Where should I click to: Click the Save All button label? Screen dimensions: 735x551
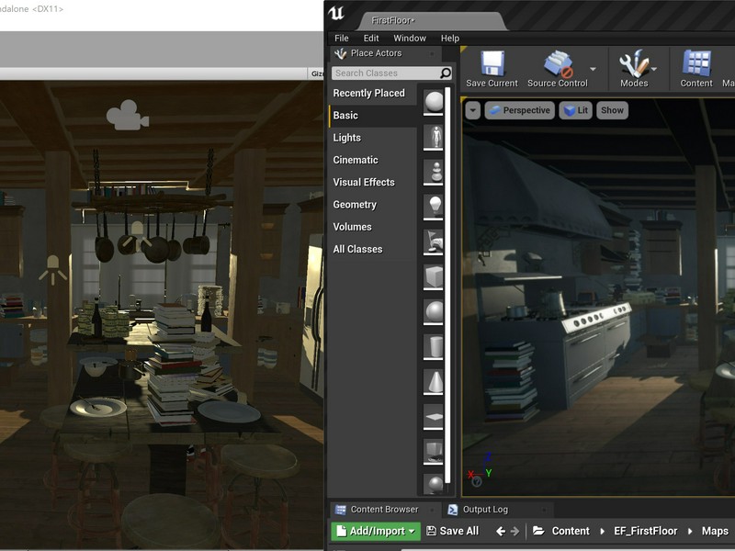[x=458, y=531]
